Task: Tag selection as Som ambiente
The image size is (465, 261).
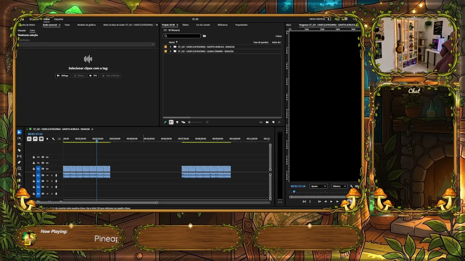Action: tap(110, 75)
